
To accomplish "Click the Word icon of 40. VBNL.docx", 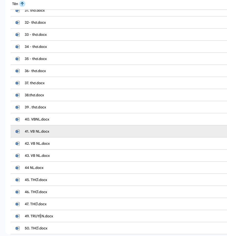I will [x=18, y=119].
